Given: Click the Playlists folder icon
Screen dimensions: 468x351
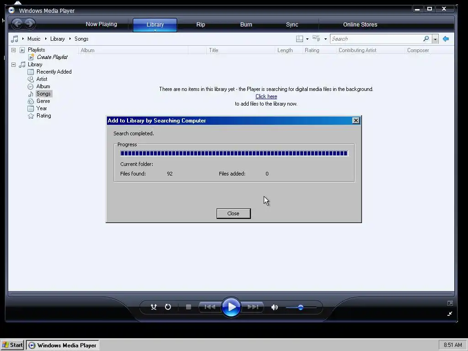Looking at the screenshot, I should tap(22, 50).
